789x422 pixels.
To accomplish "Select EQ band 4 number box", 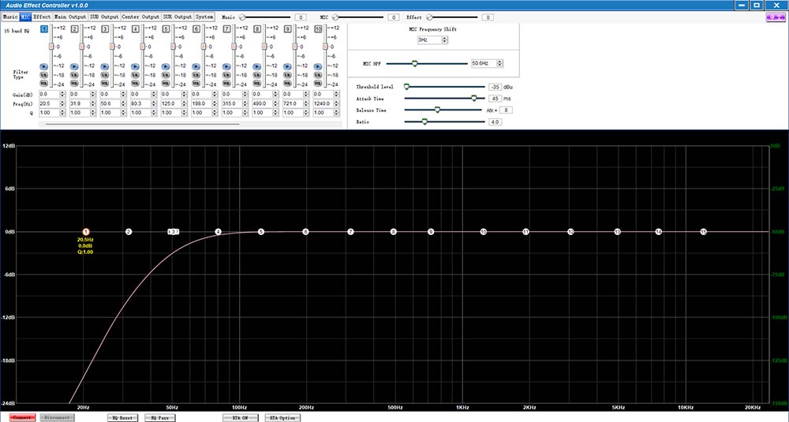I will tap(136, 29).
